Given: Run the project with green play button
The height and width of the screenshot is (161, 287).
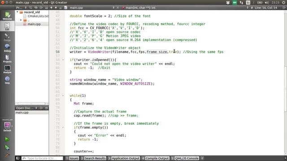Looking at the screenshot, I should [7, 139].
